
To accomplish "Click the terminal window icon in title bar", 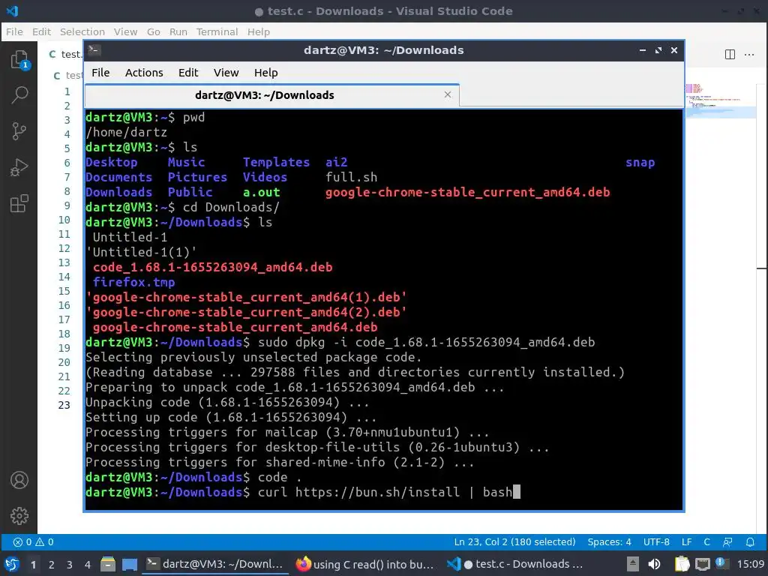I will pyautogui.click(x=94, y=50).
